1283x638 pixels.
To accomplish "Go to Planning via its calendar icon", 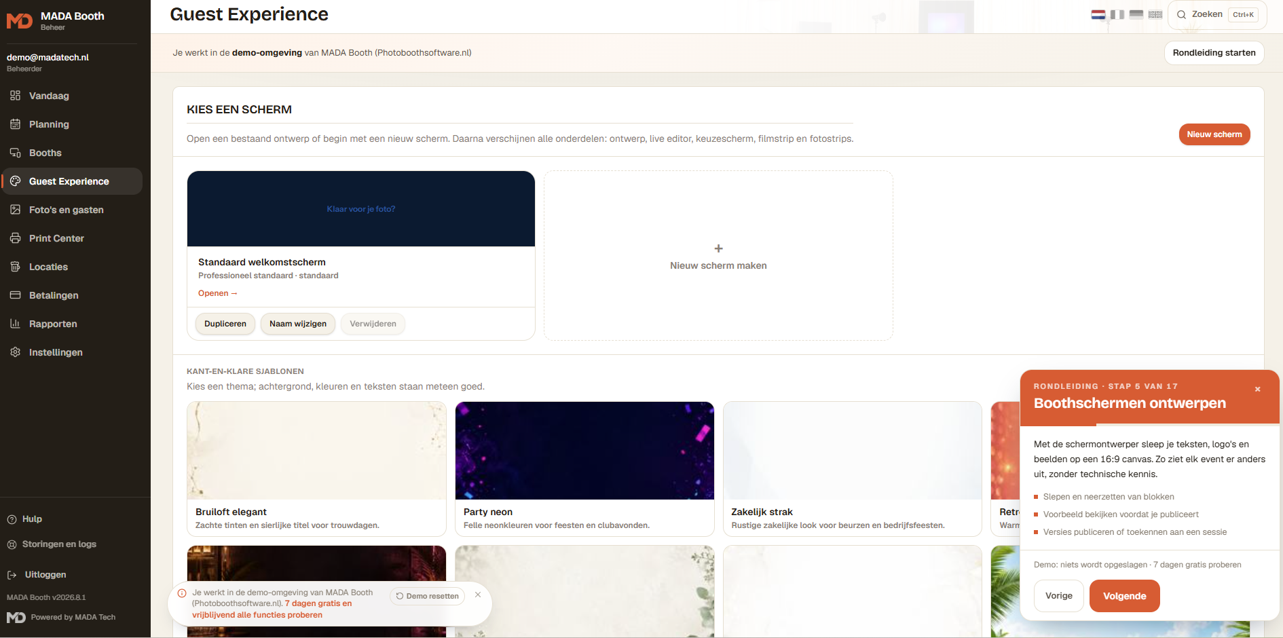I will click(x=16, y=124).
